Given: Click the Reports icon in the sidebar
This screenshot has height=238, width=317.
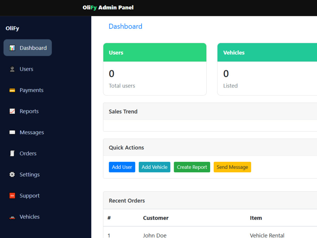Looking at the screenshot, I should 12,111.
